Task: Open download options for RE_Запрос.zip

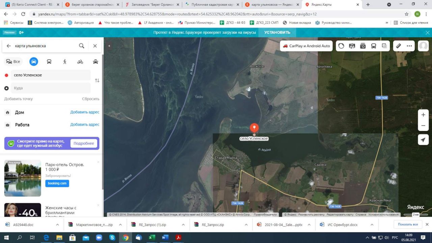Action: [x=245, y=225]
